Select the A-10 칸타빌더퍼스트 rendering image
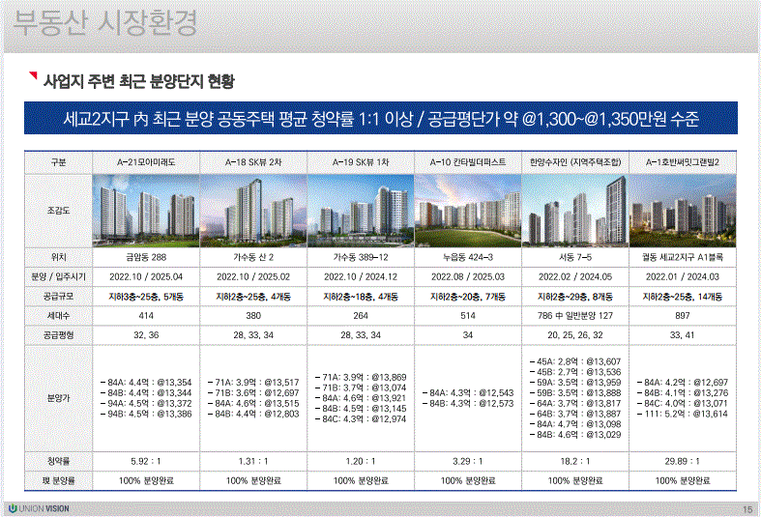 pyautogui.click(x=468, y=211)
